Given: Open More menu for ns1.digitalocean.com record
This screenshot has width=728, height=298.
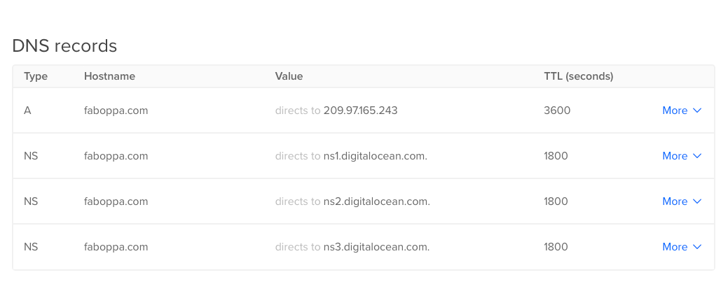Looking at the screenshot, I should coord(681,156).
